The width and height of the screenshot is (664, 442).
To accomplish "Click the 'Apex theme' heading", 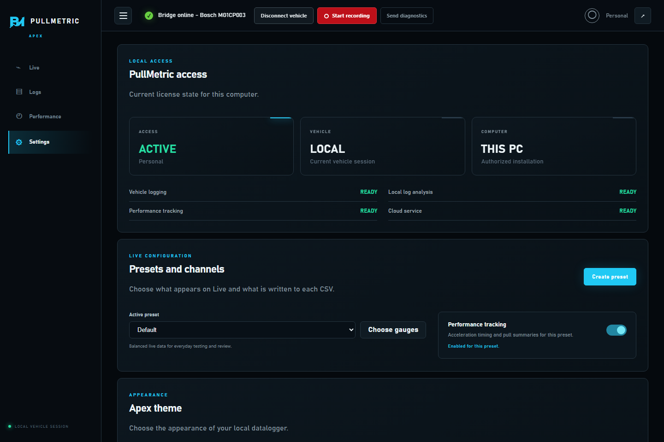I will pos(155,408).
